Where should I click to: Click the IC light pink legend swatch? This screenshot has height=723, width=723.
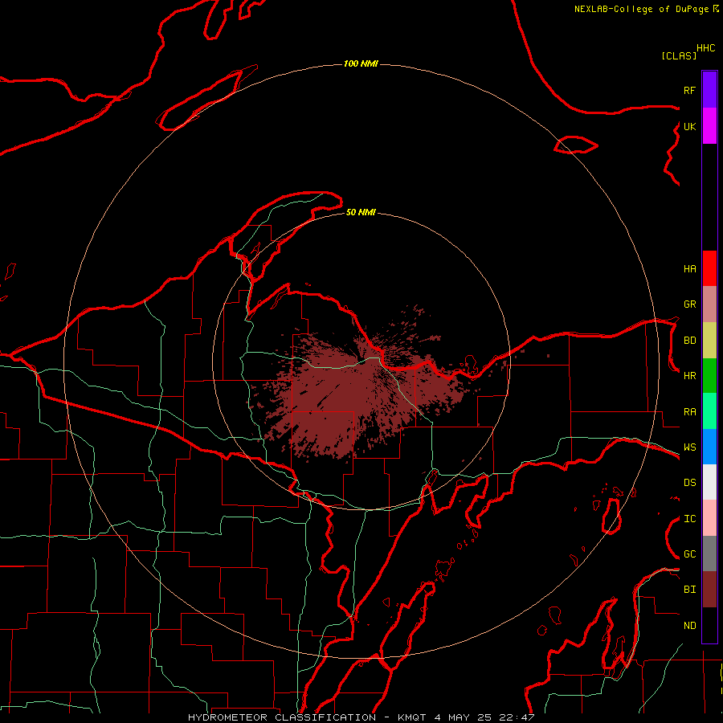pyautogui.click(x=709, y=518)
